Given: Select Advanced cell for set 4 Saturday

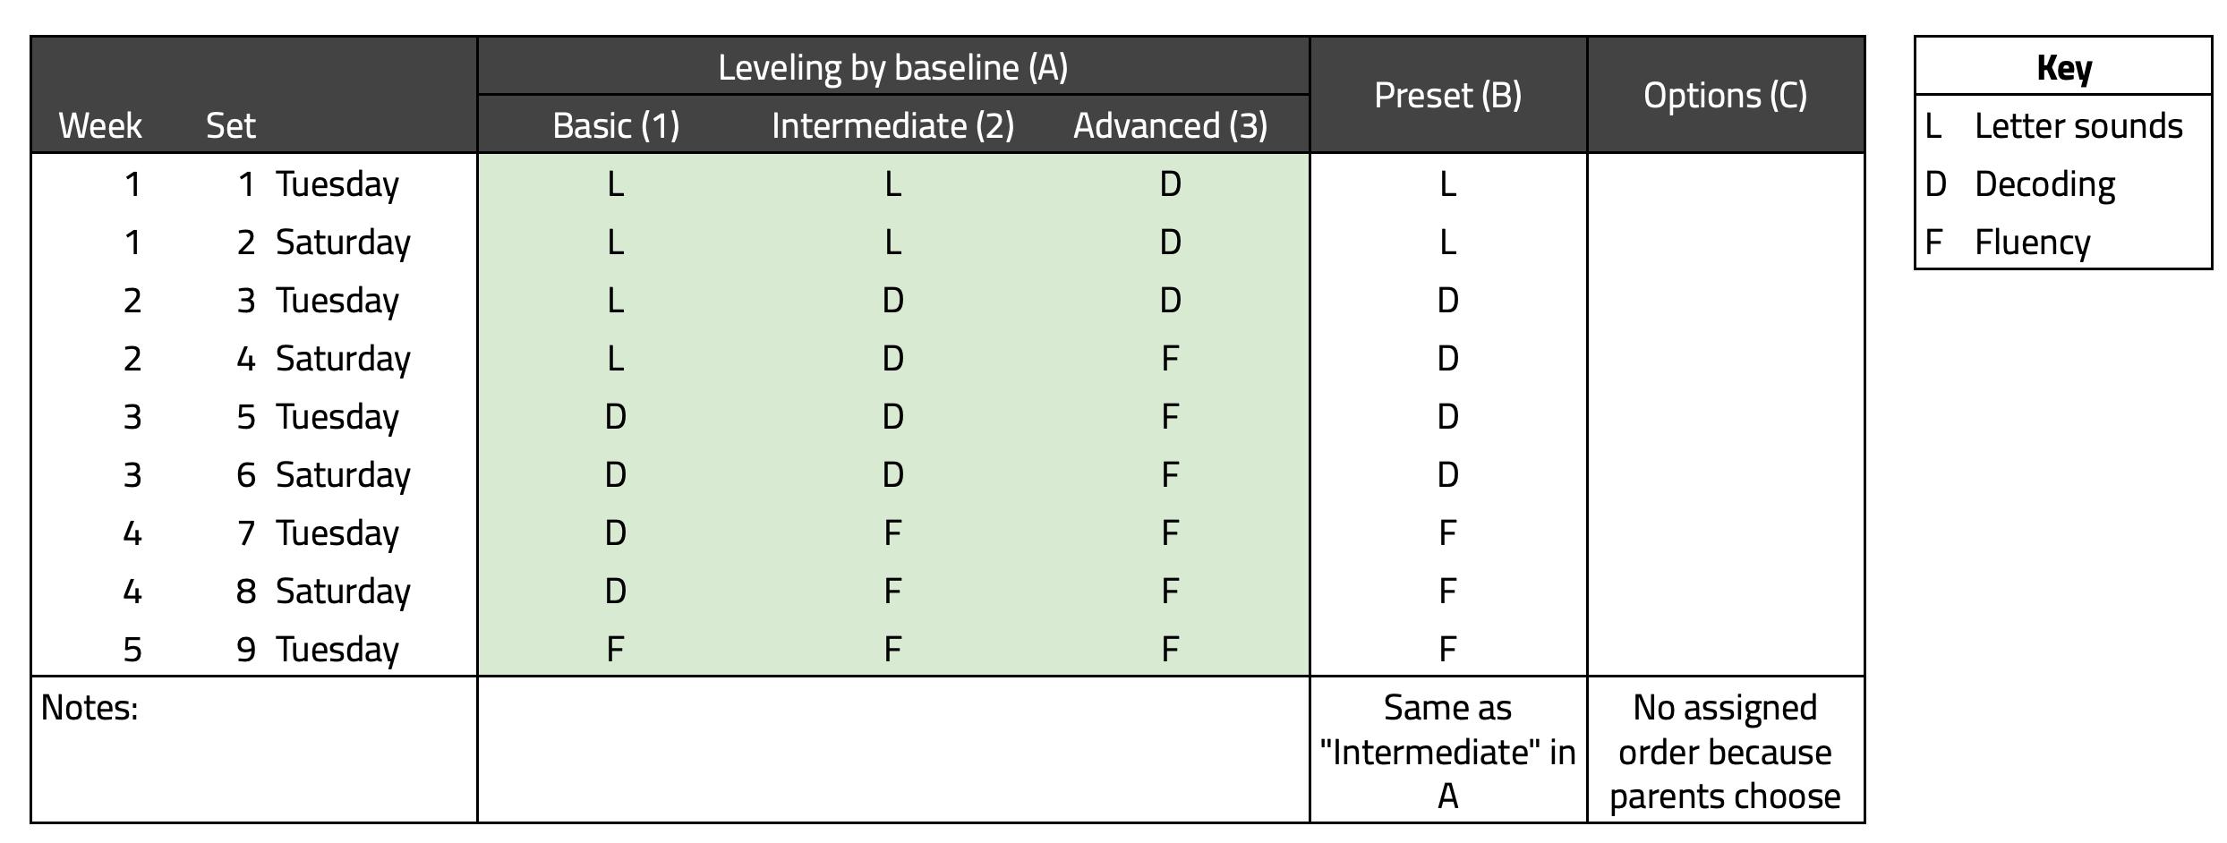Looking at the screenshot, I should pos(1170,358).
